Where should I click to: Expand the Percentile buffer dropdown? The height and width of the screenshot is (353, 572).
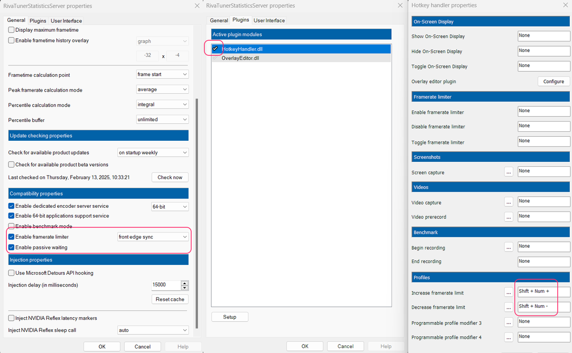[x=162, y=120]
